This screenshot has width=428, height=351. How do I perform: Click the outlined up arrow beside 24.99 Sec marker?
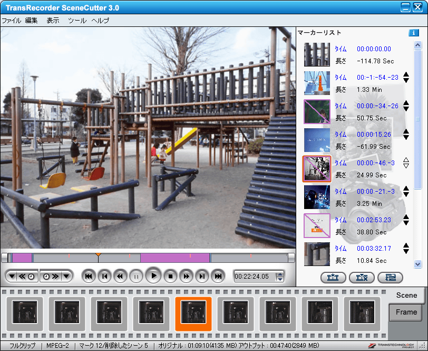[406, 160]
